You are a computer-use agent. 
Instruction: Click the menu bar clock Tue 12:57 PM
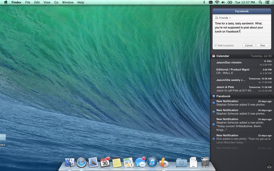(245, 2)
